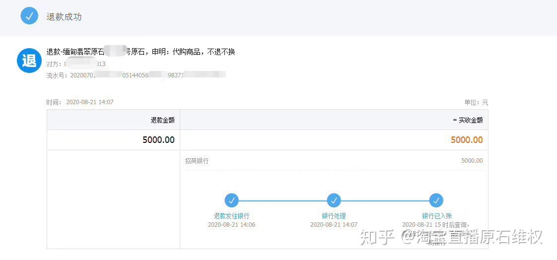Click the blue 退 refund badge icon

[29, 61]
